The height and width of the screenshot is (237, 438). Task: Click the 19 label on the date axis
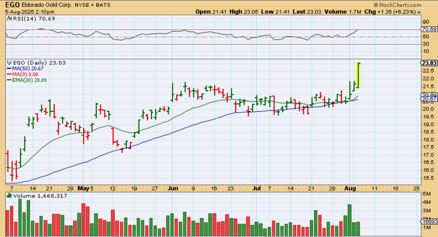134,188
